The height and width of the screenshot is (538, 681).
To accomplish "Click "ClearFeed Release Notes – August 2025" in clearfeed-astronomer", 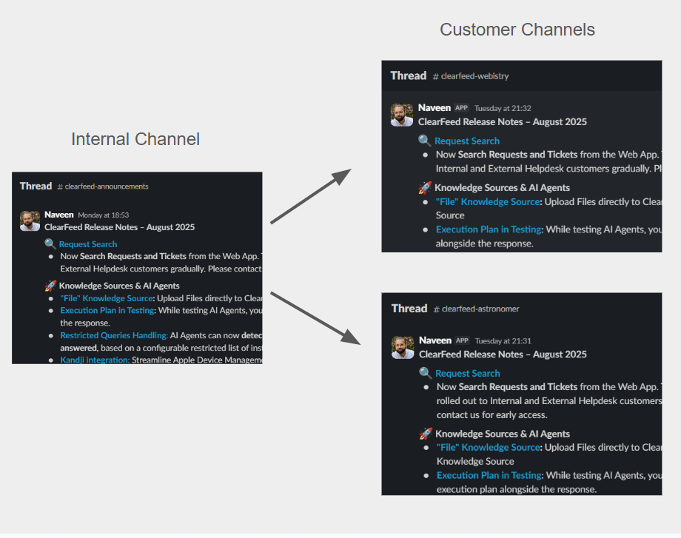I will click(503, 354).
